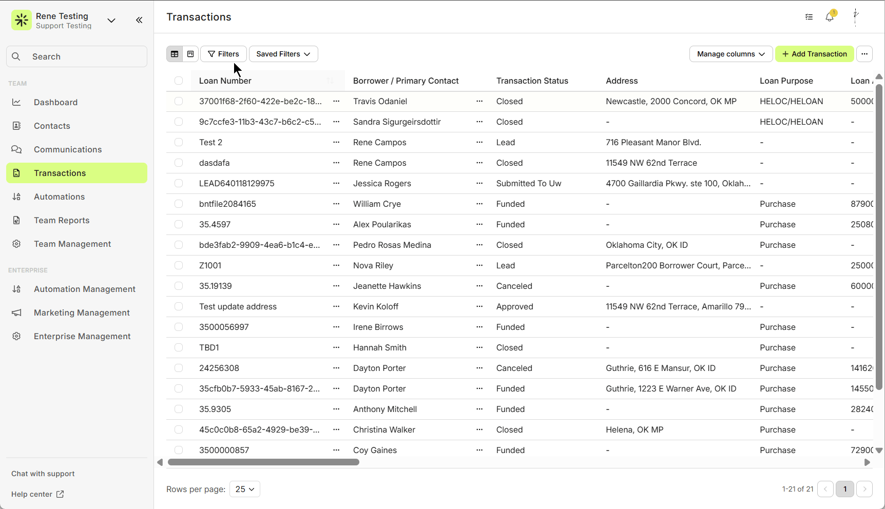Open the task checklist icon in header
Viewport: 885px width, 509px height.
809,17
